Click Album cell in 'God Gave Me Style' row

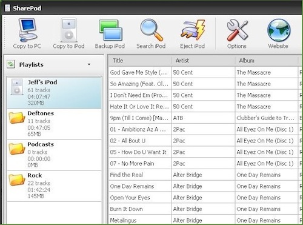pyautogui.click(x=267, y=72)
